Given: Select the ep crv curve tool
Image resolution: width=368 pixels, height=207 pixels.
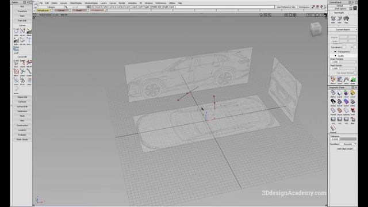Looking at the screenshot, I should coord(22,31).
